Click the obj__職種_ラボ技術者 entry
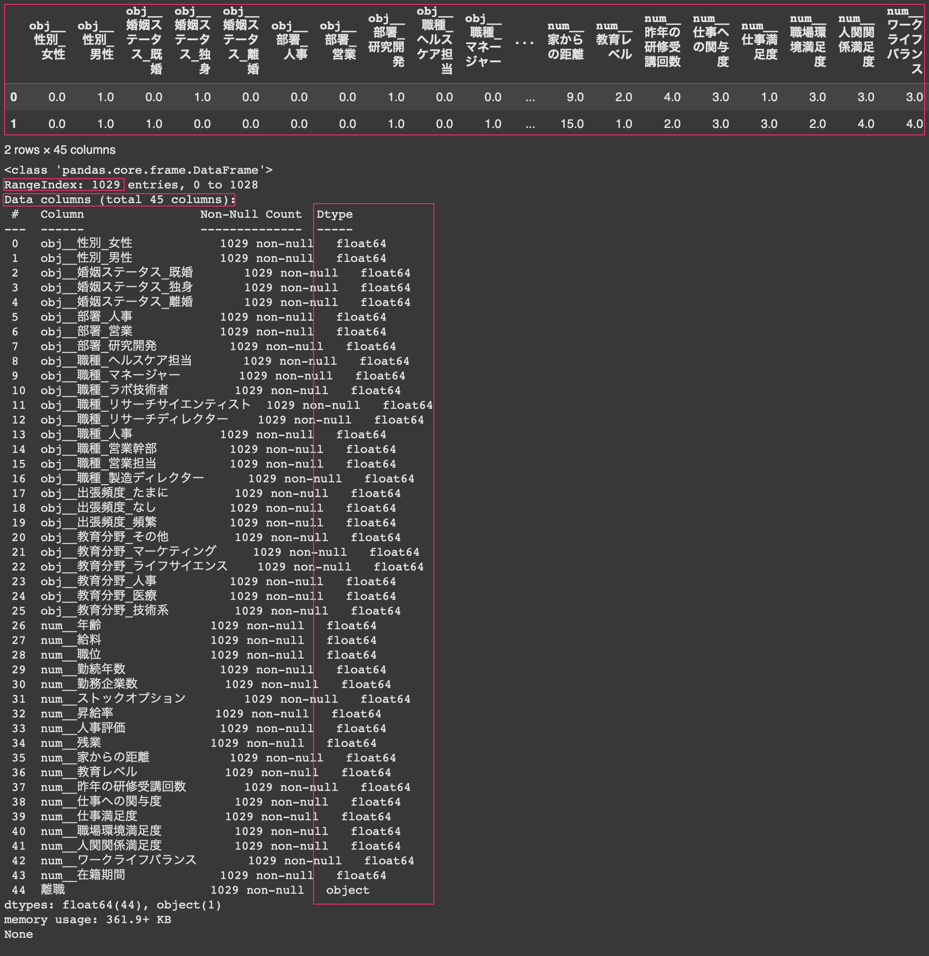The height and width of the screenshot is (956, 929). [x=105, y=390]
